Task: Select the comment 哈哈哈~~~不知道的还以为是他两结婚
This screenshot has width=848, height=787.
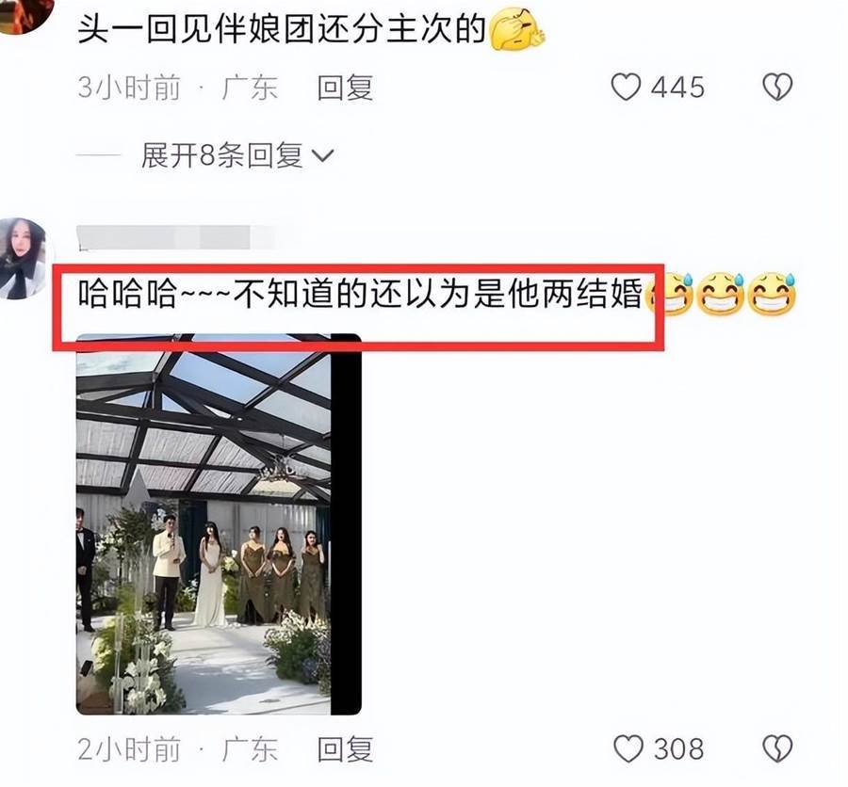Action: 360,295
